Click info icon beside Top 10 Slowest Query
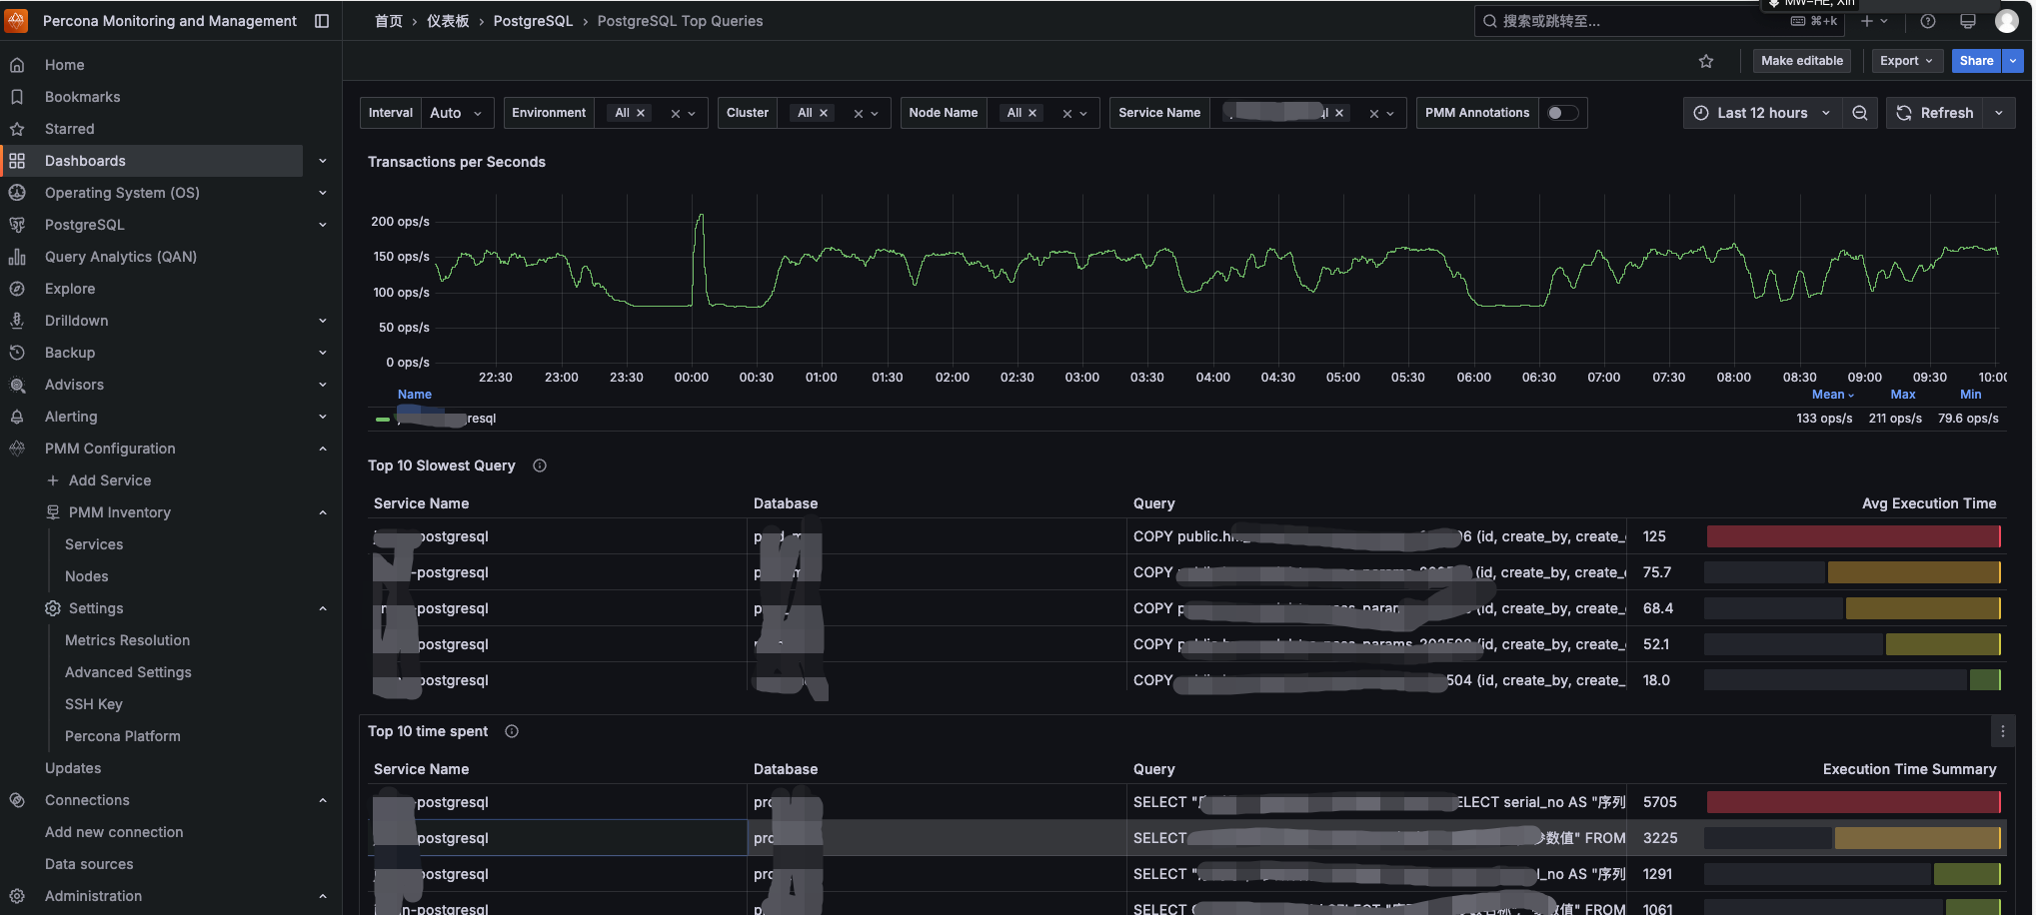Image resolution: width=2036 pixels, height=915 pixels. coord(540,465)
